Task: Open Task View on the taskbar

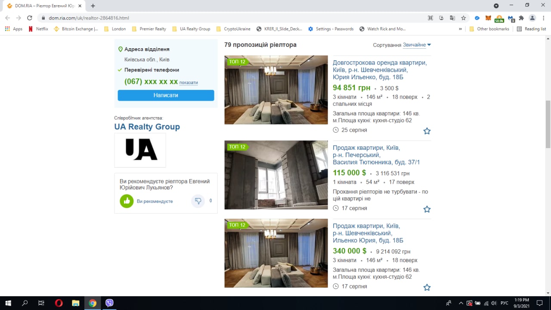Action: pyautogui.click(x=41, y=303)
